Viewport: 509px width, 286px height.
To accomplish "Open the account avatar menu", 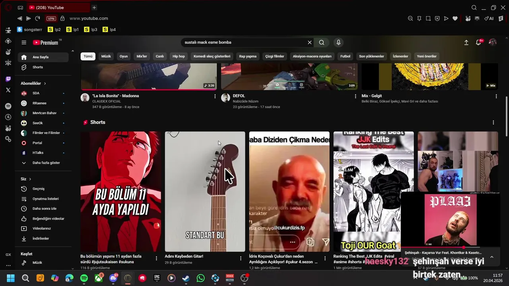I will coord(493,43).
